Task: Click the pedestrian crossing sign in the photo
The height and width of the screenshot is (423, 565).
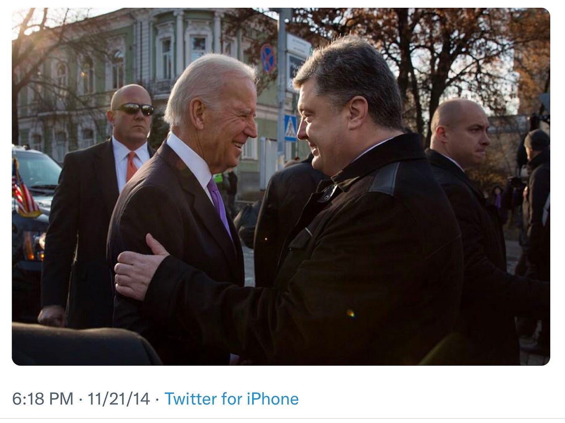Action: click(x=291, y=128)
